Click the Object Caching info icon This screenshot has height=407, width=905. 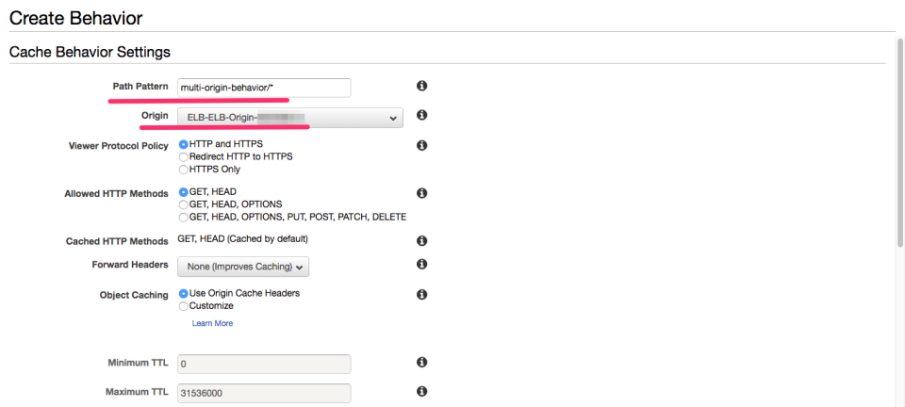tap(421, 295)
